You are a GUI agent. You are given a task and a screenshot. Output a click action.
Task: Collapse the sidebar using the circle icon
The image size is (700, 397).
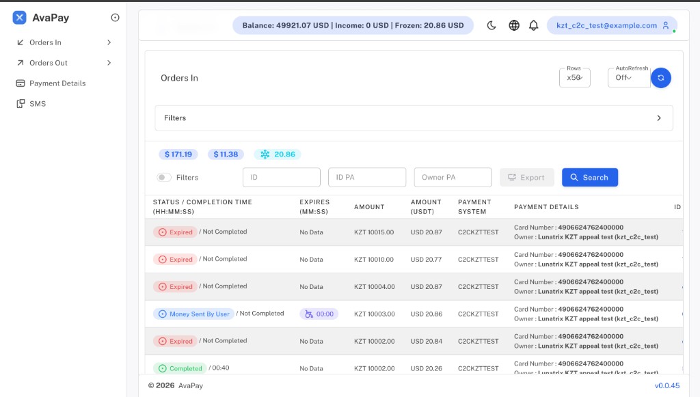click(x=115, y=17)
